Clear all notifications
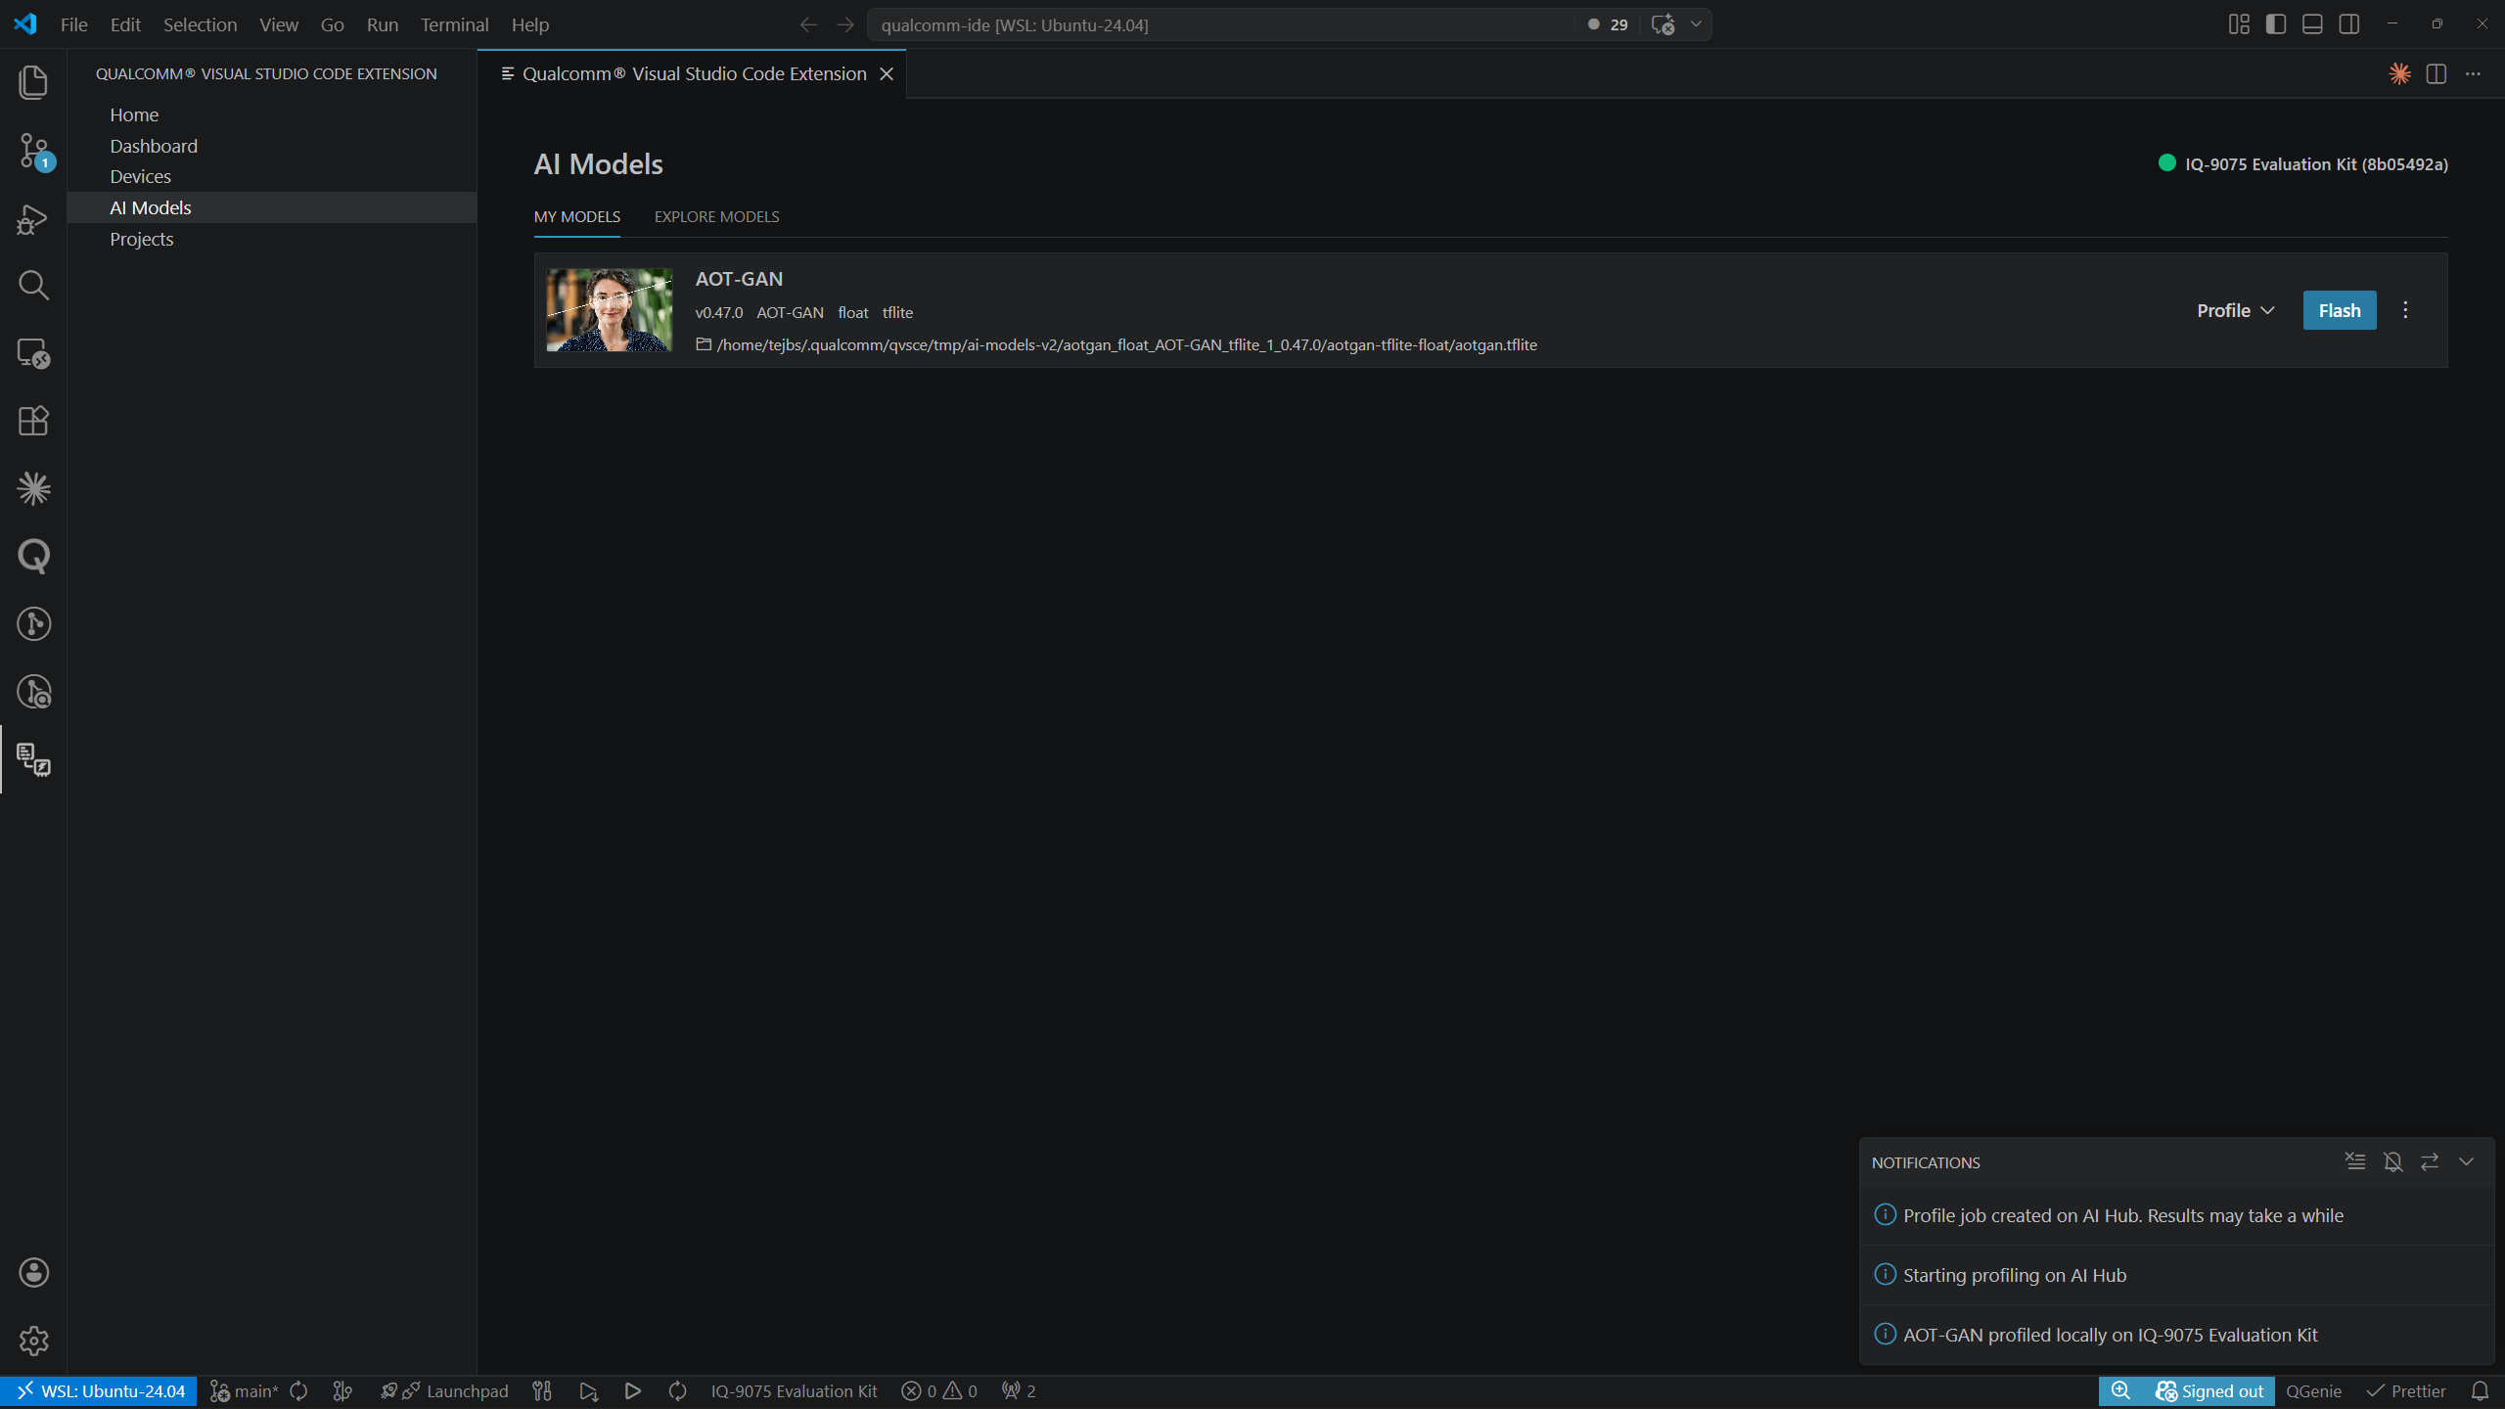Screen dimensions: 2505x1409 [x=2355, y=1161]
